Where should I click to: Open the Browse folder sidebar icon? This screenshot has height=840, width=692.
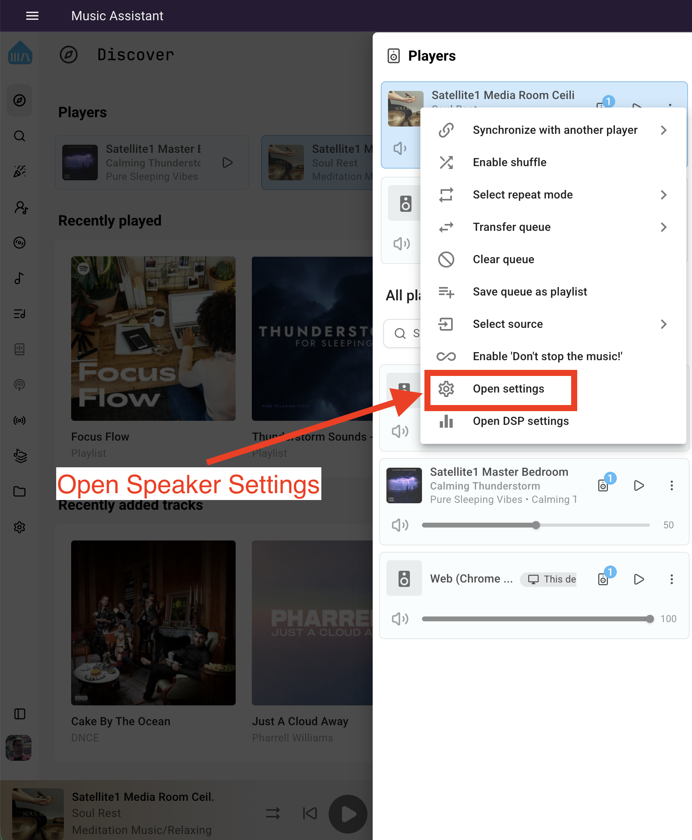pyautogui.click(x=19, y=492)
